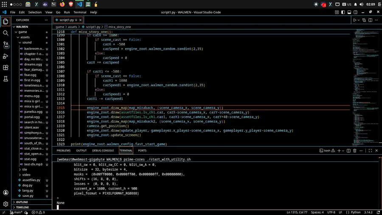This screenshot has width=382, height=215.
Task: Open Explorer panel ellipsis menu
Action: pos(46,20)
